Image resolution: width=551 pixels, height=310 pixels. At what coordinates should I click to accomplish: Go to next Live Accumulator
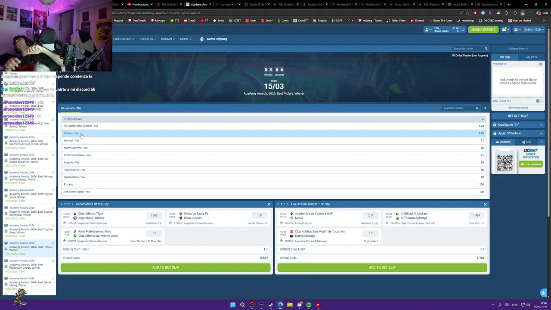click(x=288, y=204)
